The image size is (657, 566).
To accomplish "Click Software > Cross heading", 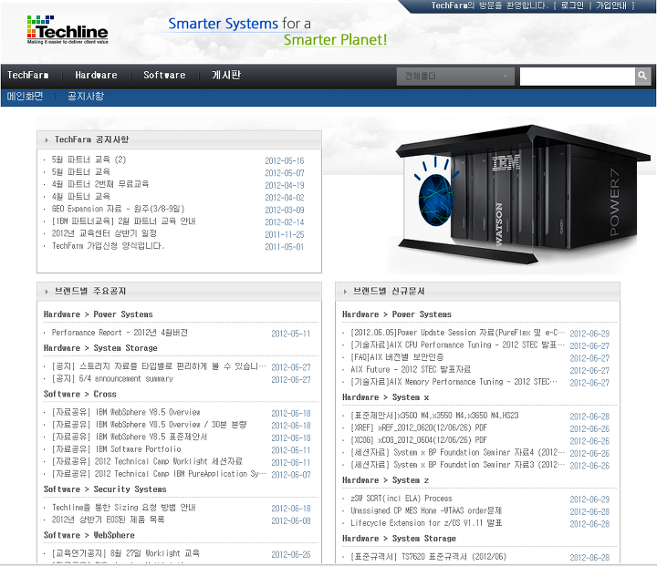I will pyautogui.click(x=80, y=395).
